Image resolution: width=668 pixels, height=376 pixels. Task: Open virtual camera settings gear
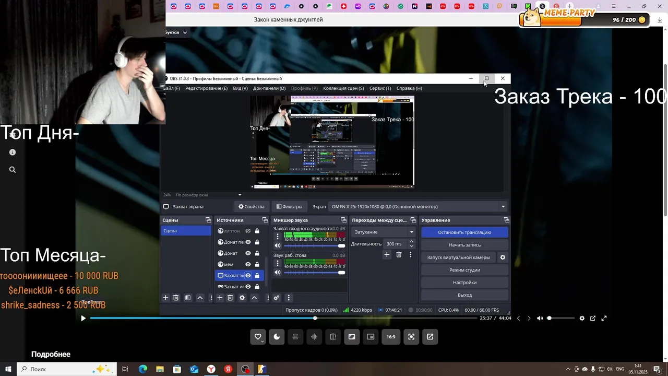click(x=503, y=257)
